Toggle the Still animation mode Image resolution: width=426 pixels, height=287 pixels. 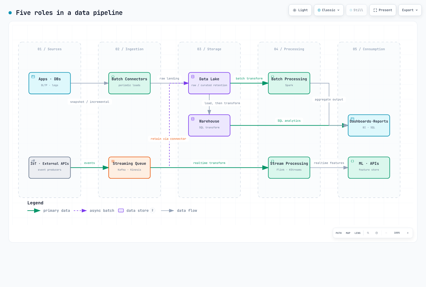point(356,10)
